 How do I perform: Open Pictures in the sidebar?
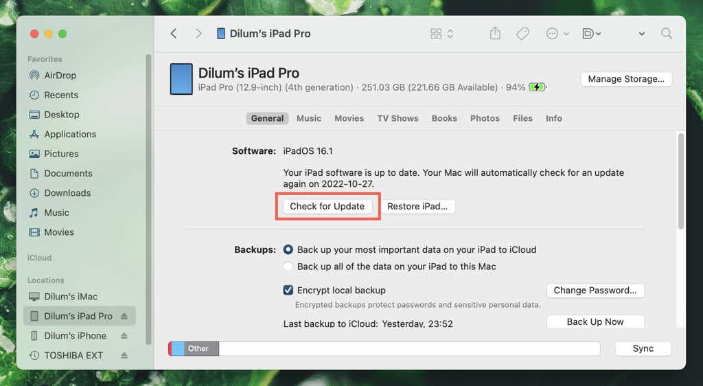[x=54, y=154]
